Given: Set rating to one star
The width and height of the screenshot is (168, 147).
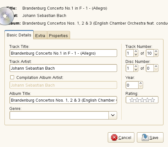Looking at the screenshot, I should (x=132, y=100).
